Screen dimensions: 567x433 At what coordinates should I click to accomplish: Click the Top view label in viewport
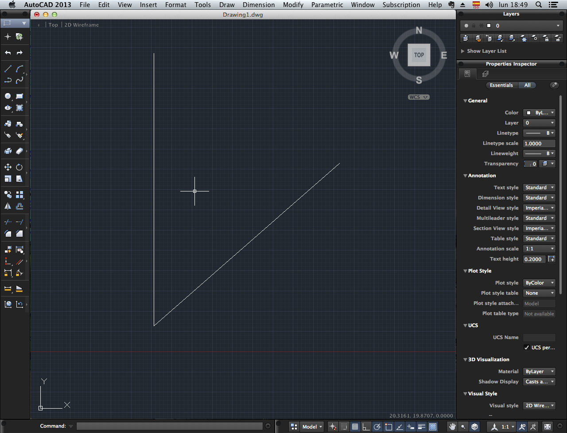click(53, 25)
